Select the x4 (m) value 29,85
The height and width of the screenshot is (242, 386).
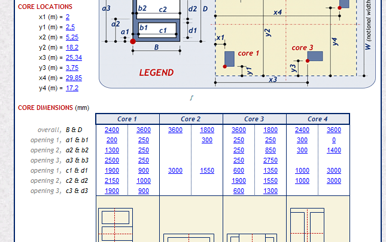74,78
